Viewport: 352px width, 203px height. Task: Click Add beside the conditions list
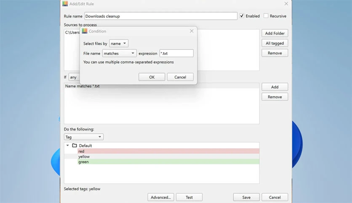pos(275,87)
